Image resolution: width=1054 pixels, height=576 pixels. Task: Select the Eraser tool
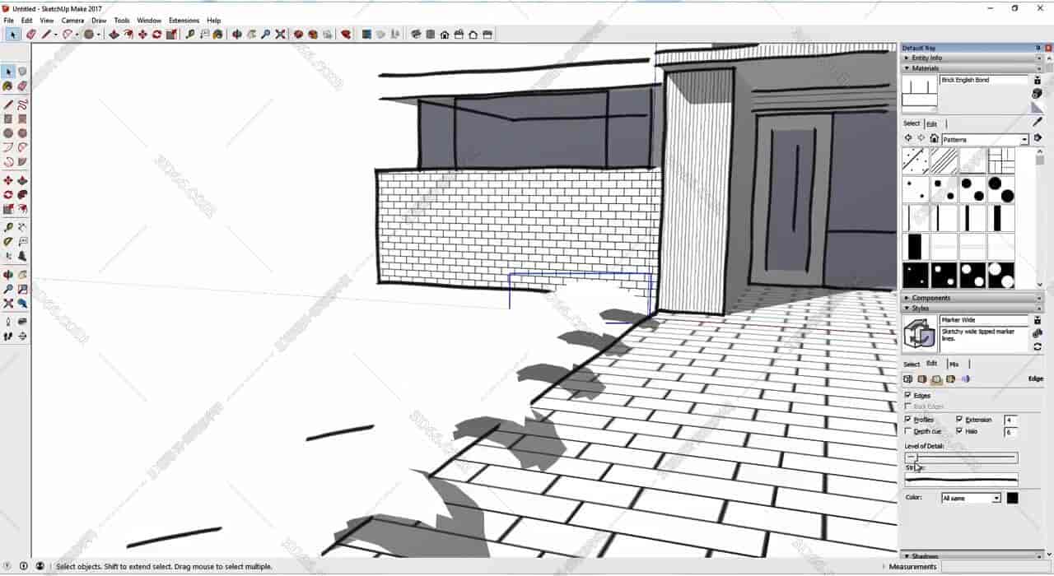[22, 86]
